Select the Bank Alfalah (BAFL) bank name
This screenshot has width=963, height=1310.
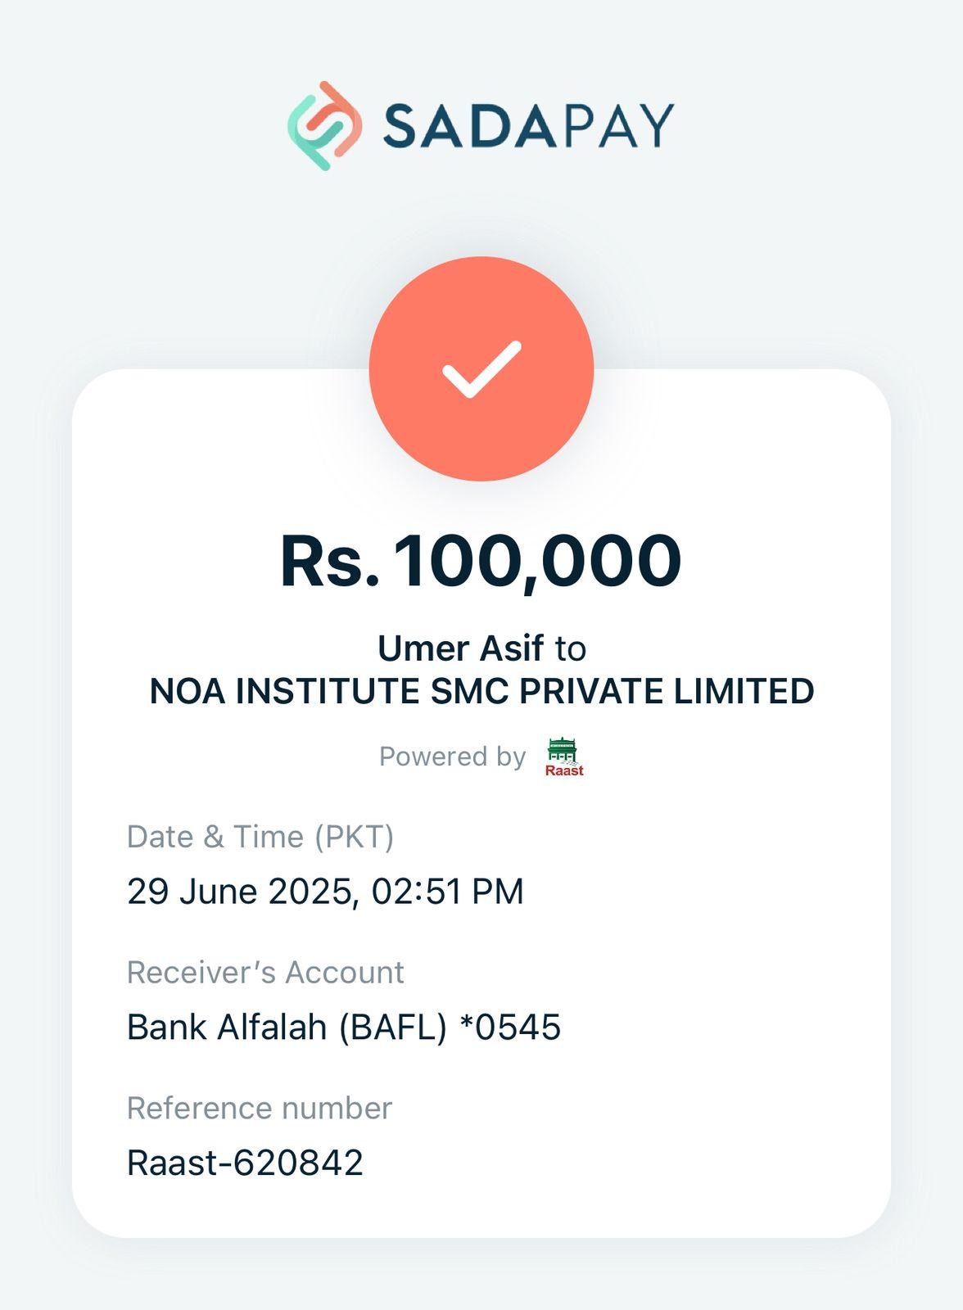(287, 1027)
